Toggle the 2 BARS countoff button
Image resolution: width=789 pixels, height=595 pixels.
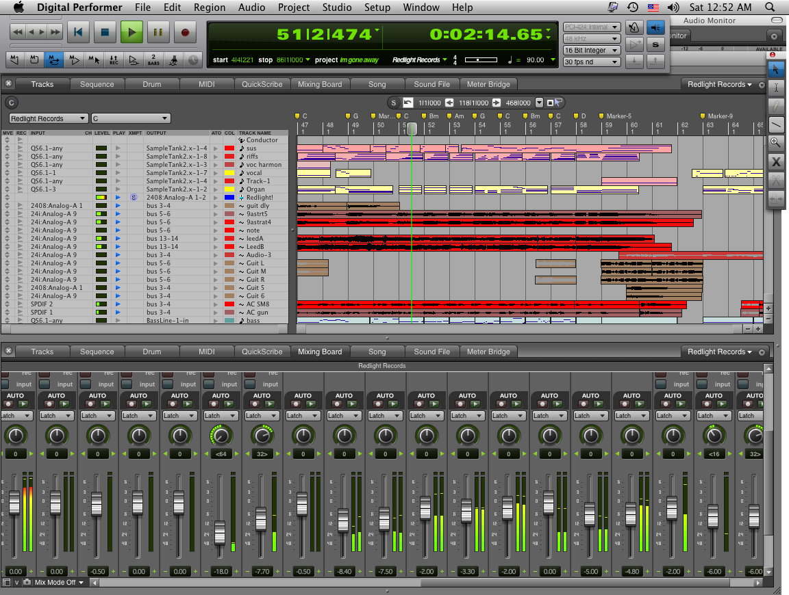[x=153, y=59]
